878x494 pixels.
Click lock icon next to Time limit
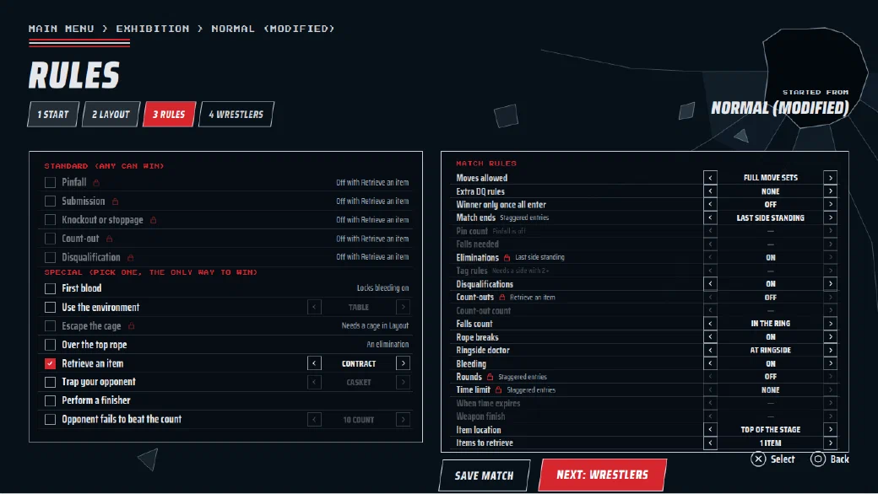[498, 390]
